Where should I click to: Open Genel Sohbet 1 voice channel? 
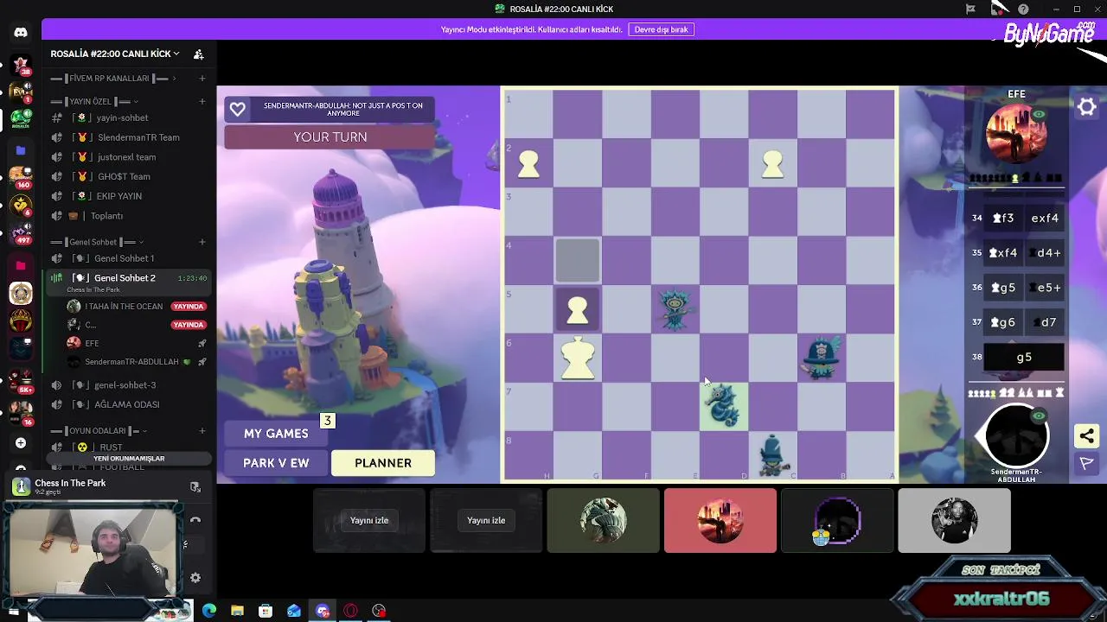(128, 258)
